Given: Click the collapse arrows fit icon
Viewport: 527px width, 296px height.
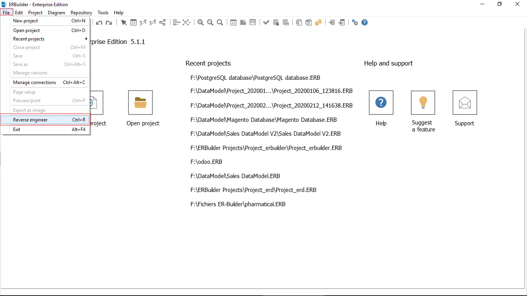Looking at the screenshot, I should 187,22.
